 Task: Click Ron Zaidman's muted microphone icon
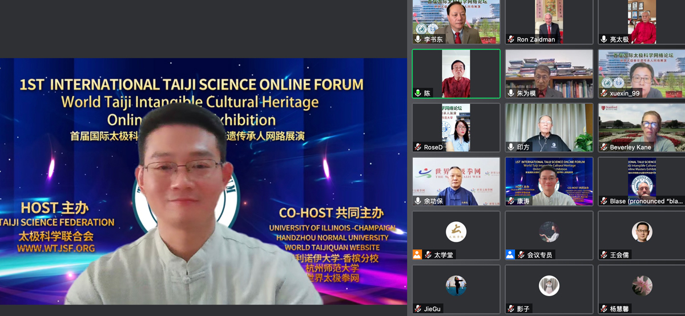[x=511, y=39]
